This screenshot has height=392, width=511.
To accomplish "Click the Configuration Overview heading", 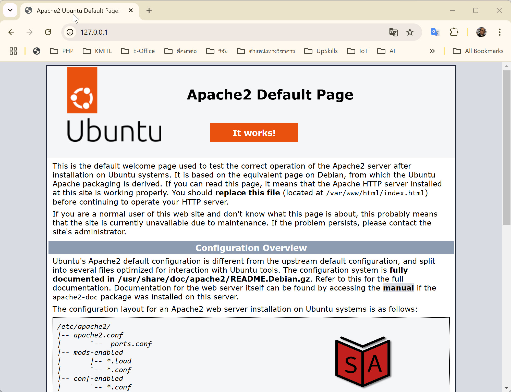I will (251, 248).
